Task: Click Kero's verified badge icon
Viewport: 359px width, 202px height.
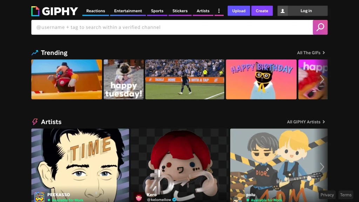Action: coord(174,200)
